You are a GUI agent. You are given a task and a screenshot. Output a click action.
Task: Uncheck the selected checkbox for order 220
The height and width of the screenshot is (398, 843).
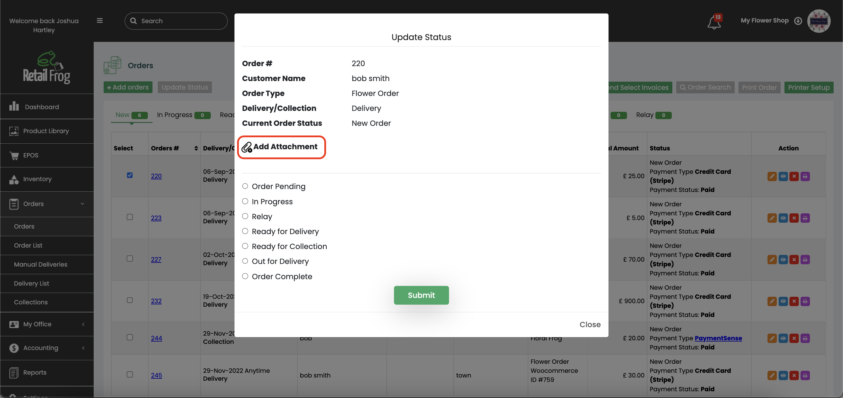130,175
